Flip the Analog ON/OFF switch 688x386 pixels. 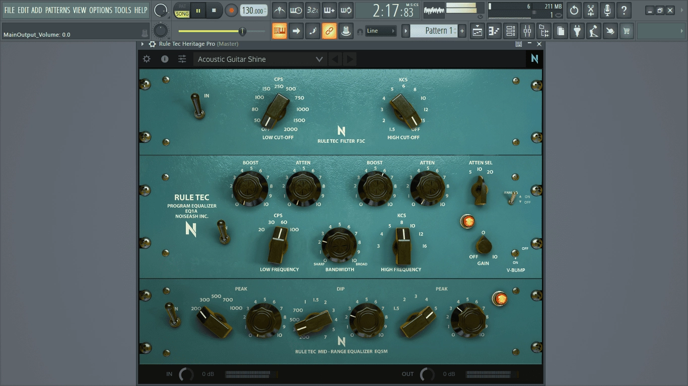pos(512,198)
